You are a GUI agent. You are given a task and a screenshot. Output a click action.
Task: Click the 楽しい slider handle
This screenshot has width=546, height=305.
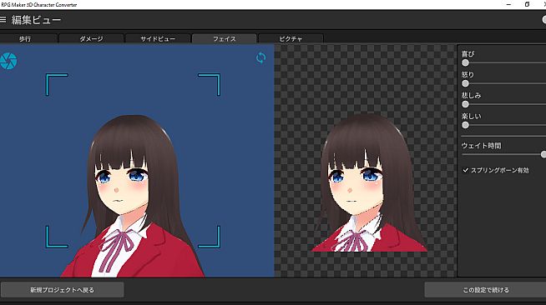[465, 125]
